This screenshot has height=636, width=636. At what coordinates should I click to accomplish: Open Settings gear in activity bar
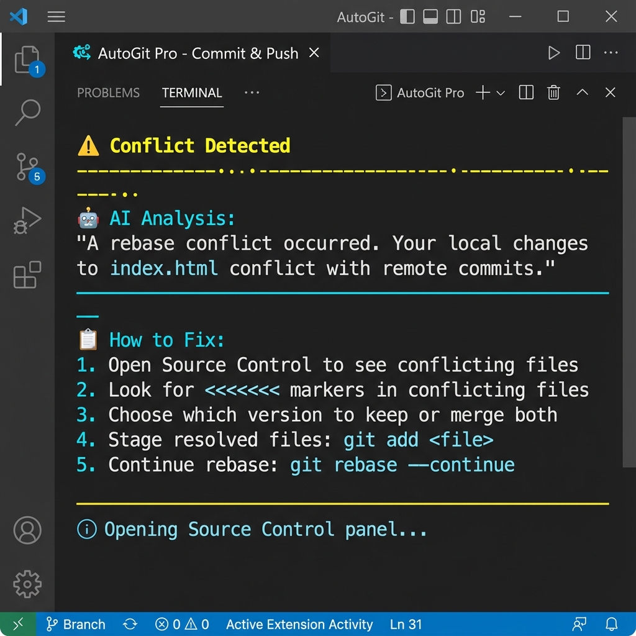27,584
